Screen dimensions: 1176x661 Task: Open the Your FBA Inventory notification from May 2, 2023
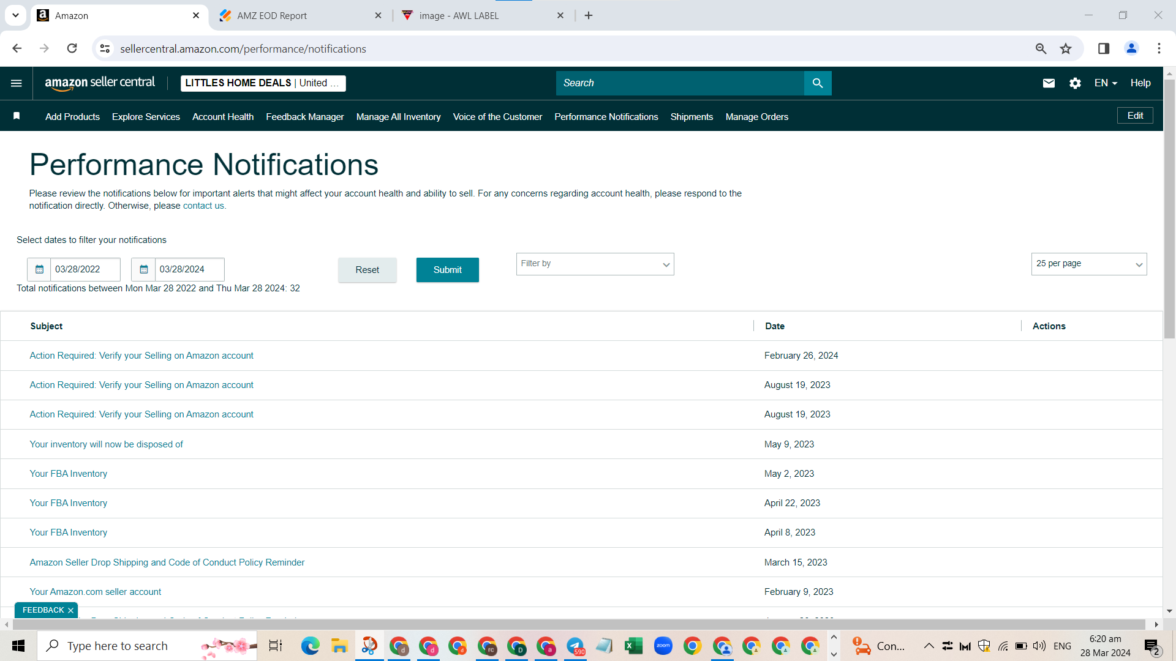(x=68, y=474)
